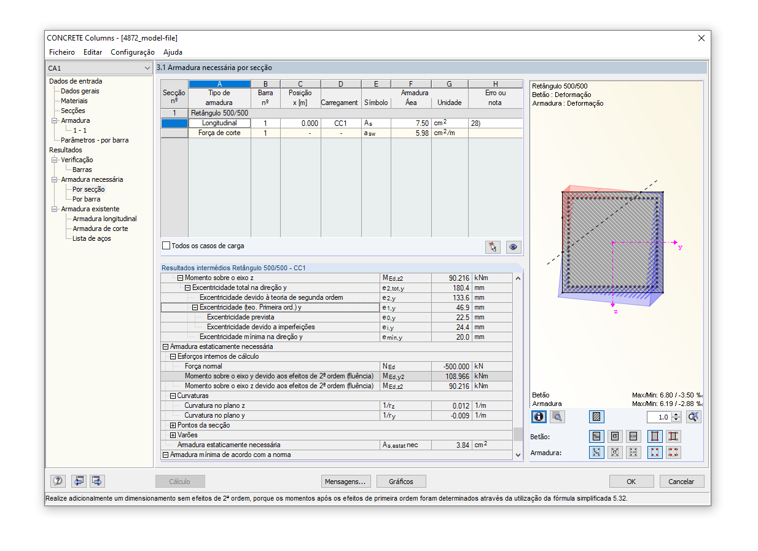The width and height of the screenshot is (758, 551).
Task: Expand 'Varões' node
Action: click(x=173, y=435)
